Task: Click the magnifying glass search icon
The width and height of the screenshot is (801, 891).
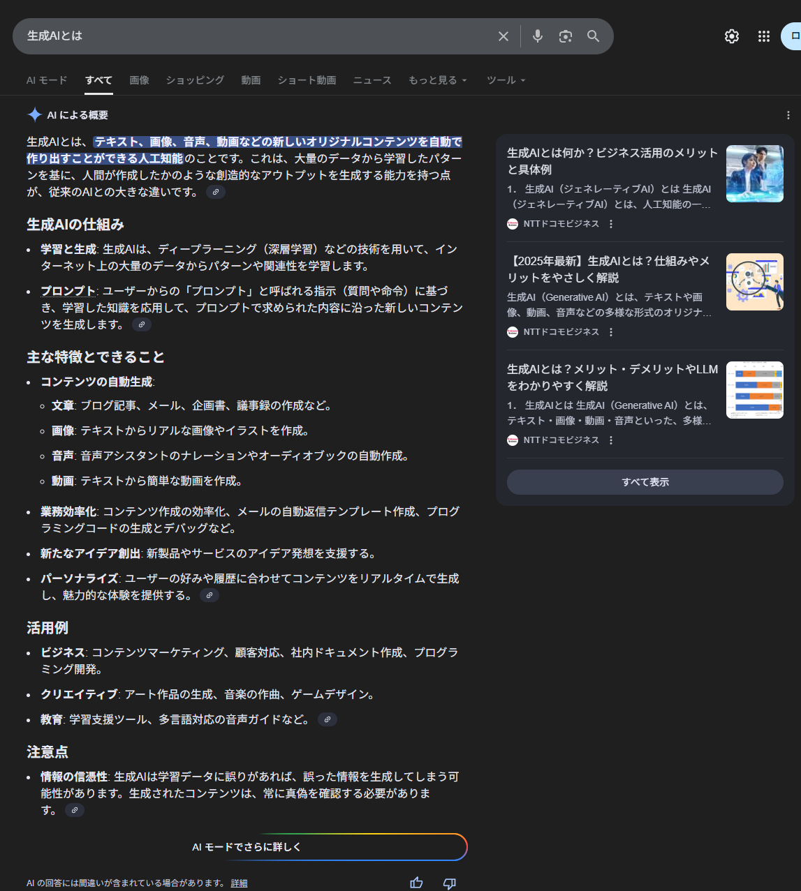Action: [x=593, y=36]
